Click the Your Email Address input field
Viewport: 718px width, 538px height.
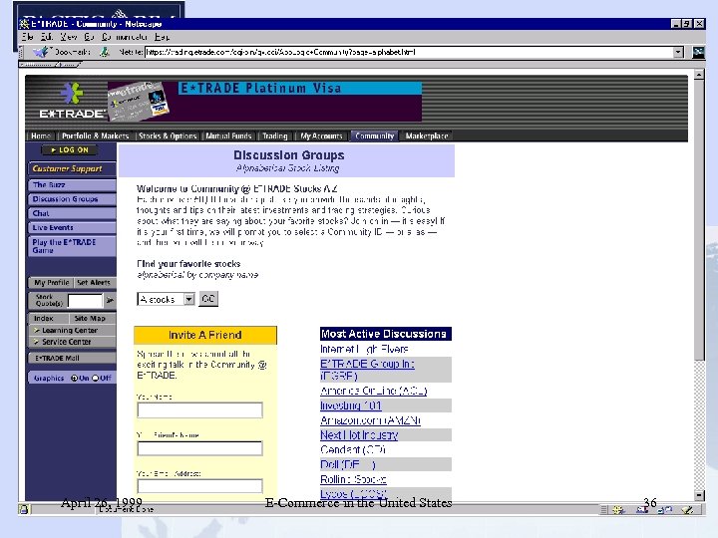pyautogui.click(x=199, y=486)
